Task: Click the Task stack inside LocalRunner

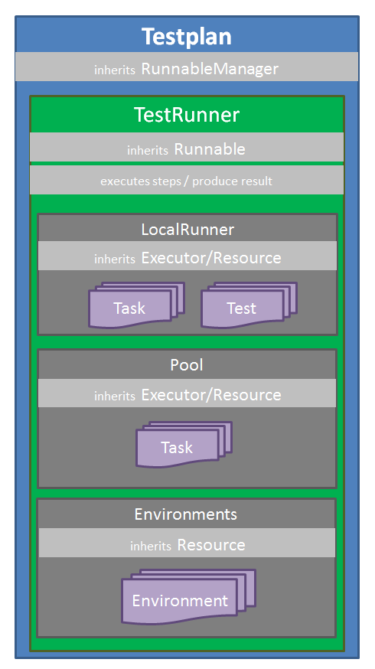Action: 136,305
